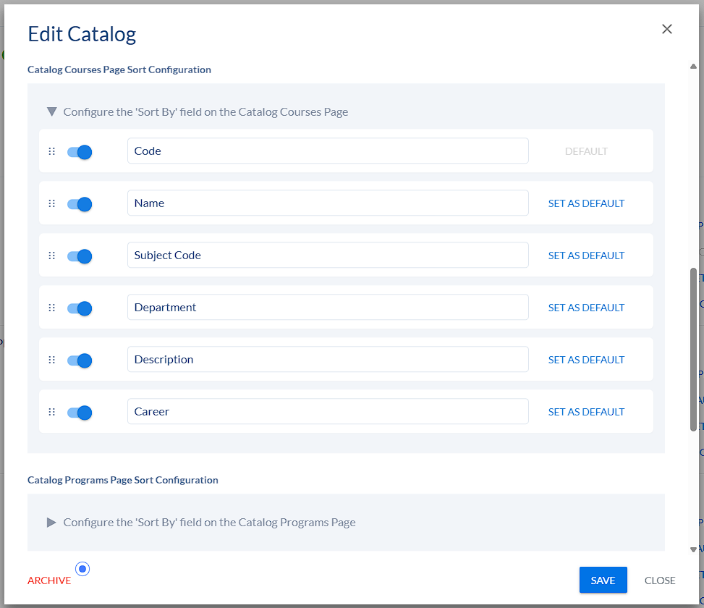Click the 'Catalog Programs Page Sort Configuration' heading
The image size is (704, 608).
point(122,480)
